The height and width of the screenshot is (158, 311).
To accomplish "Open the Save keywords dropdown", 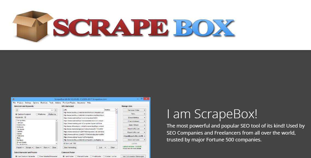I will click(39, 147).
